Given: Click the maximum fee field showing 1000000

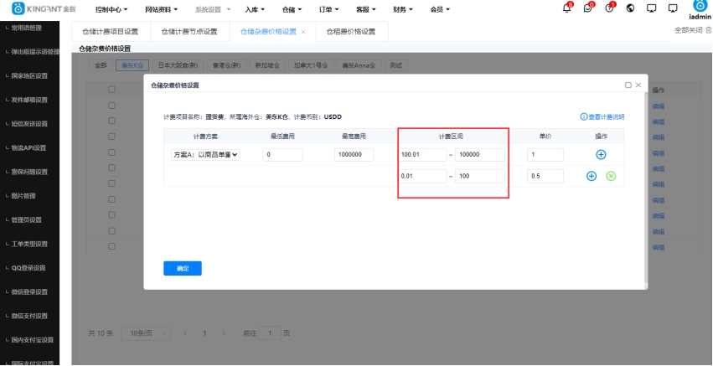Looking at the screenshot, I should pos(354,155).
